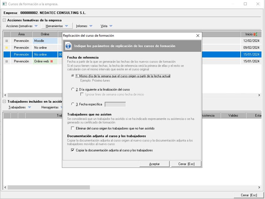Image resolution: width=265 pixels, height=199 pixels.
Task: Click the right arrow of upper horizontal scrollbar
Action: click(259, 95)
